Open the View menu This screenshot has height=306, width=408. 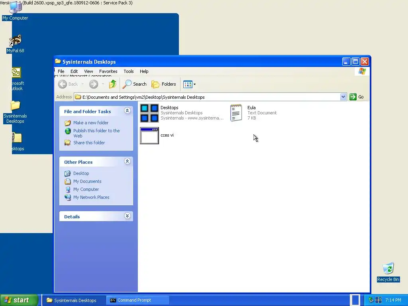88,71
